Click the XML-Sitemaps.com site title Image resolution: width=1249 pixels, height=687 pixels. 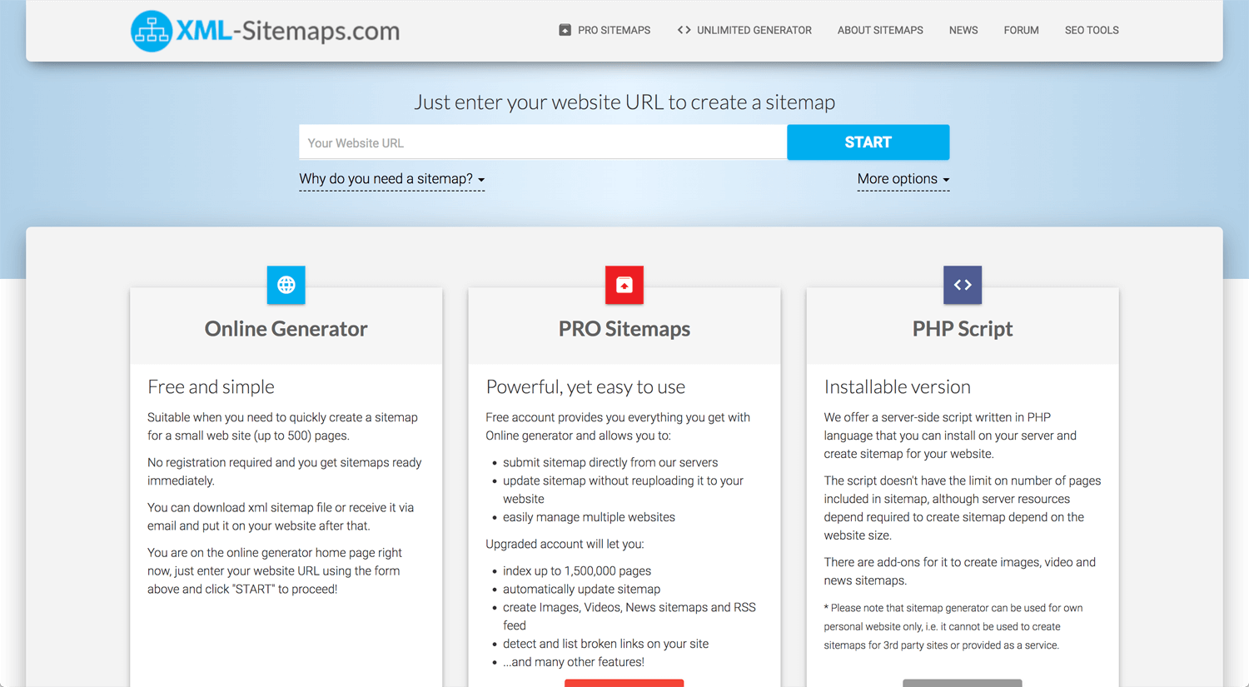click(x=287, y=31)
